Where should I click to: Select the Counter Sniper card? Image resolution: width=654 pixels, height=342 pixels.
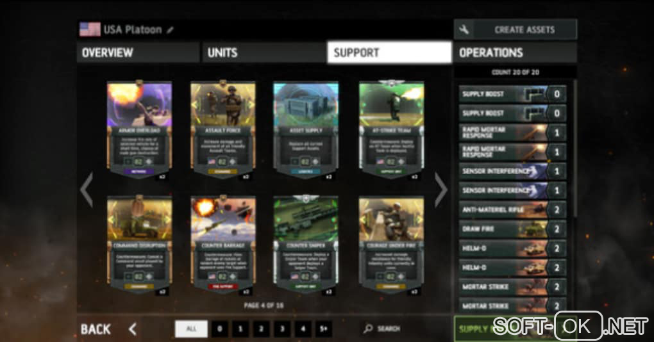point(306,245)
